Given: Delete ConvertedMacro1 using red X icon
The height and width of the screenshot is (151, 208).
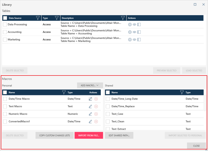Looking at the screenshot, I should pyautogui.click(x=96, y=121).
